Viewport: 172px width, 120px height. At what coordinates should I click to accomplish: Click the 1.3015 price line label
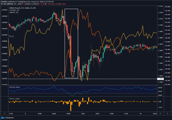point(160,79)
